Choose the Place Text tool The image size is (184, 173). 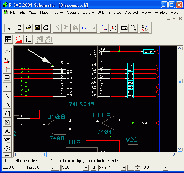coord(7,131)
